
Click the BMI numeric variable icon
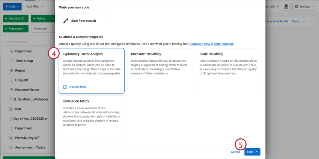click(11, 109)
